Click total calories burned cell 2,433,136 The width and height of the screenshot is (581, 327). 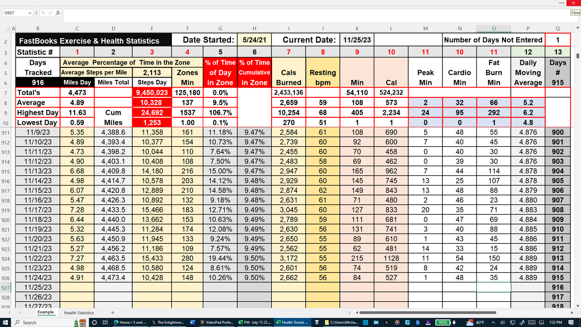pyautogui.click(x=289, y=92)
